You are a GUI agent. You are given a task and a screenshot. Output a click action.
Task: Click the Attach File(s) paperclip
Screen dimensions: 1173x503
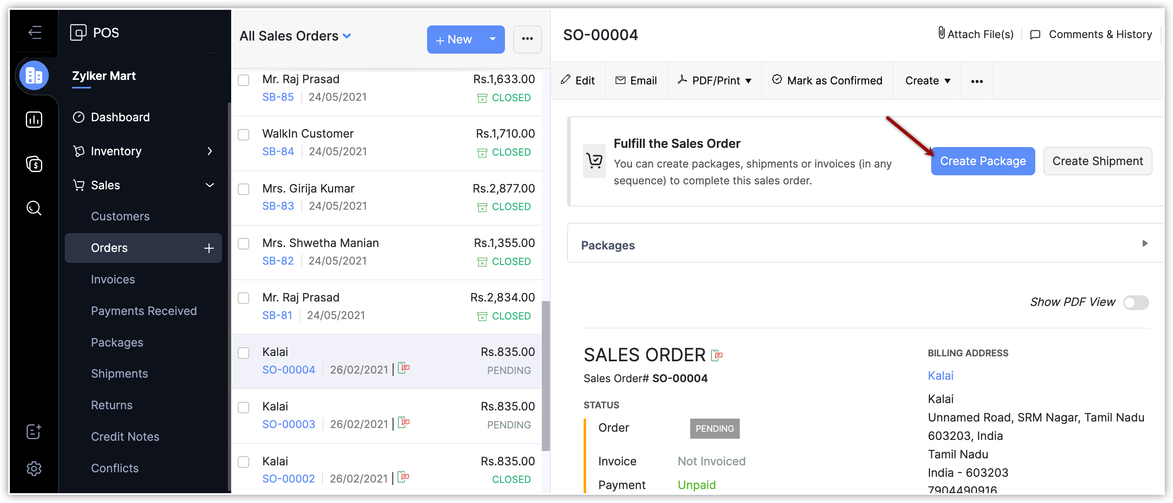click(x=941, y=34)
